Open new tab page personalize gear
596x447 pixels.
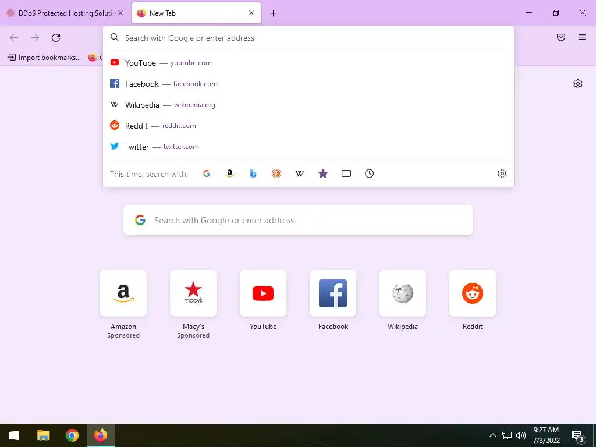(578, 84)
